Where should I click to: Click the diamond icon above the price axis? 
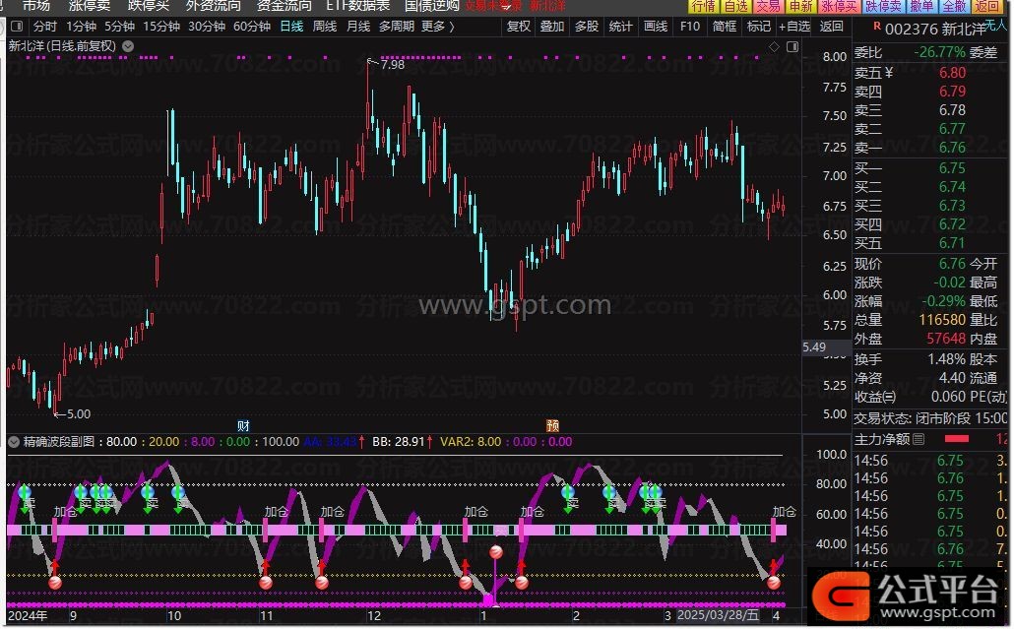click(x=774, y=46)
